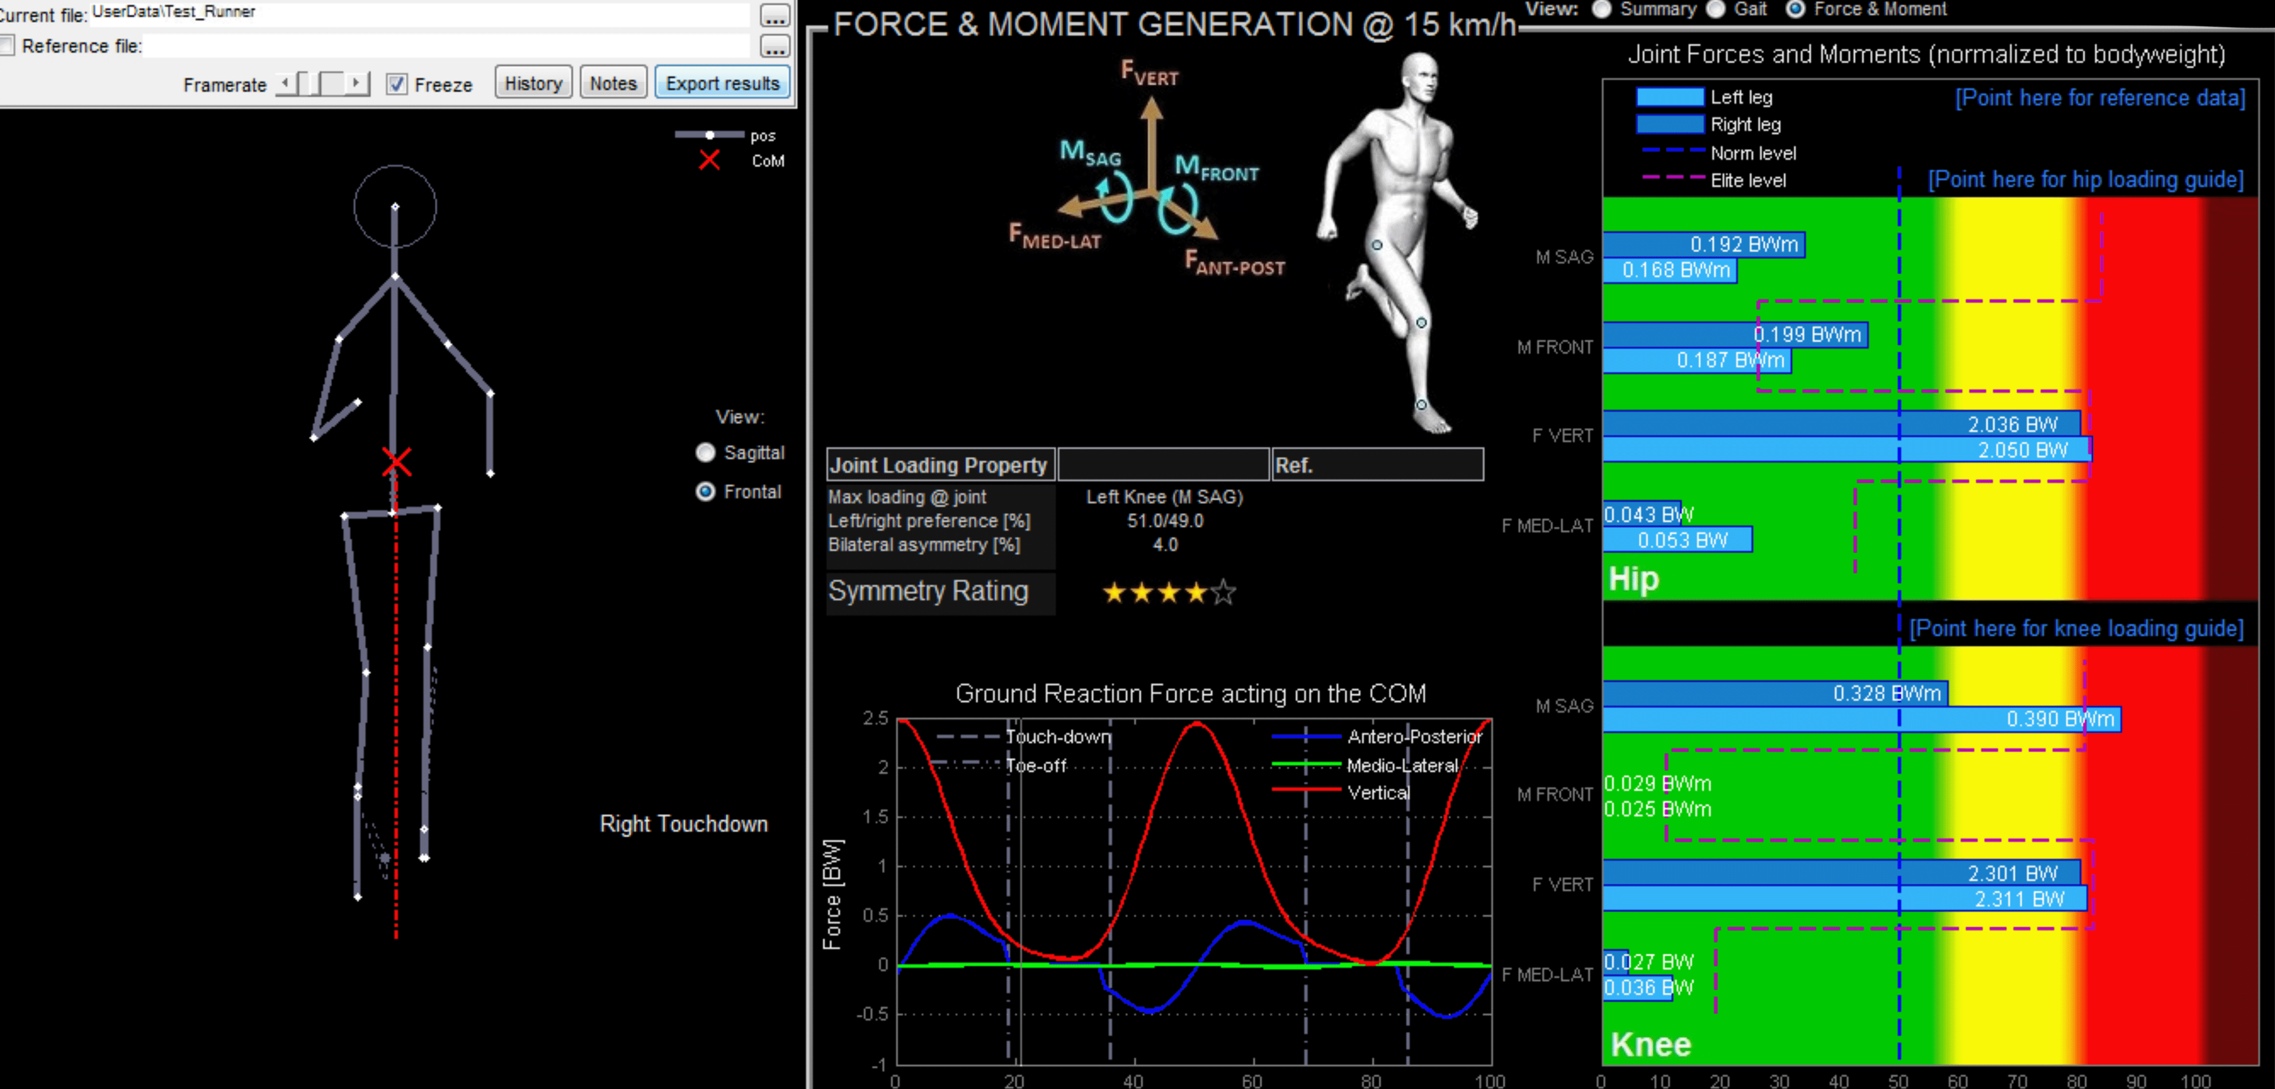Click the Right Touchdown label
Image resolution: width=2275 pixels, height=1089 pixels.
click(x=684, y=823)
